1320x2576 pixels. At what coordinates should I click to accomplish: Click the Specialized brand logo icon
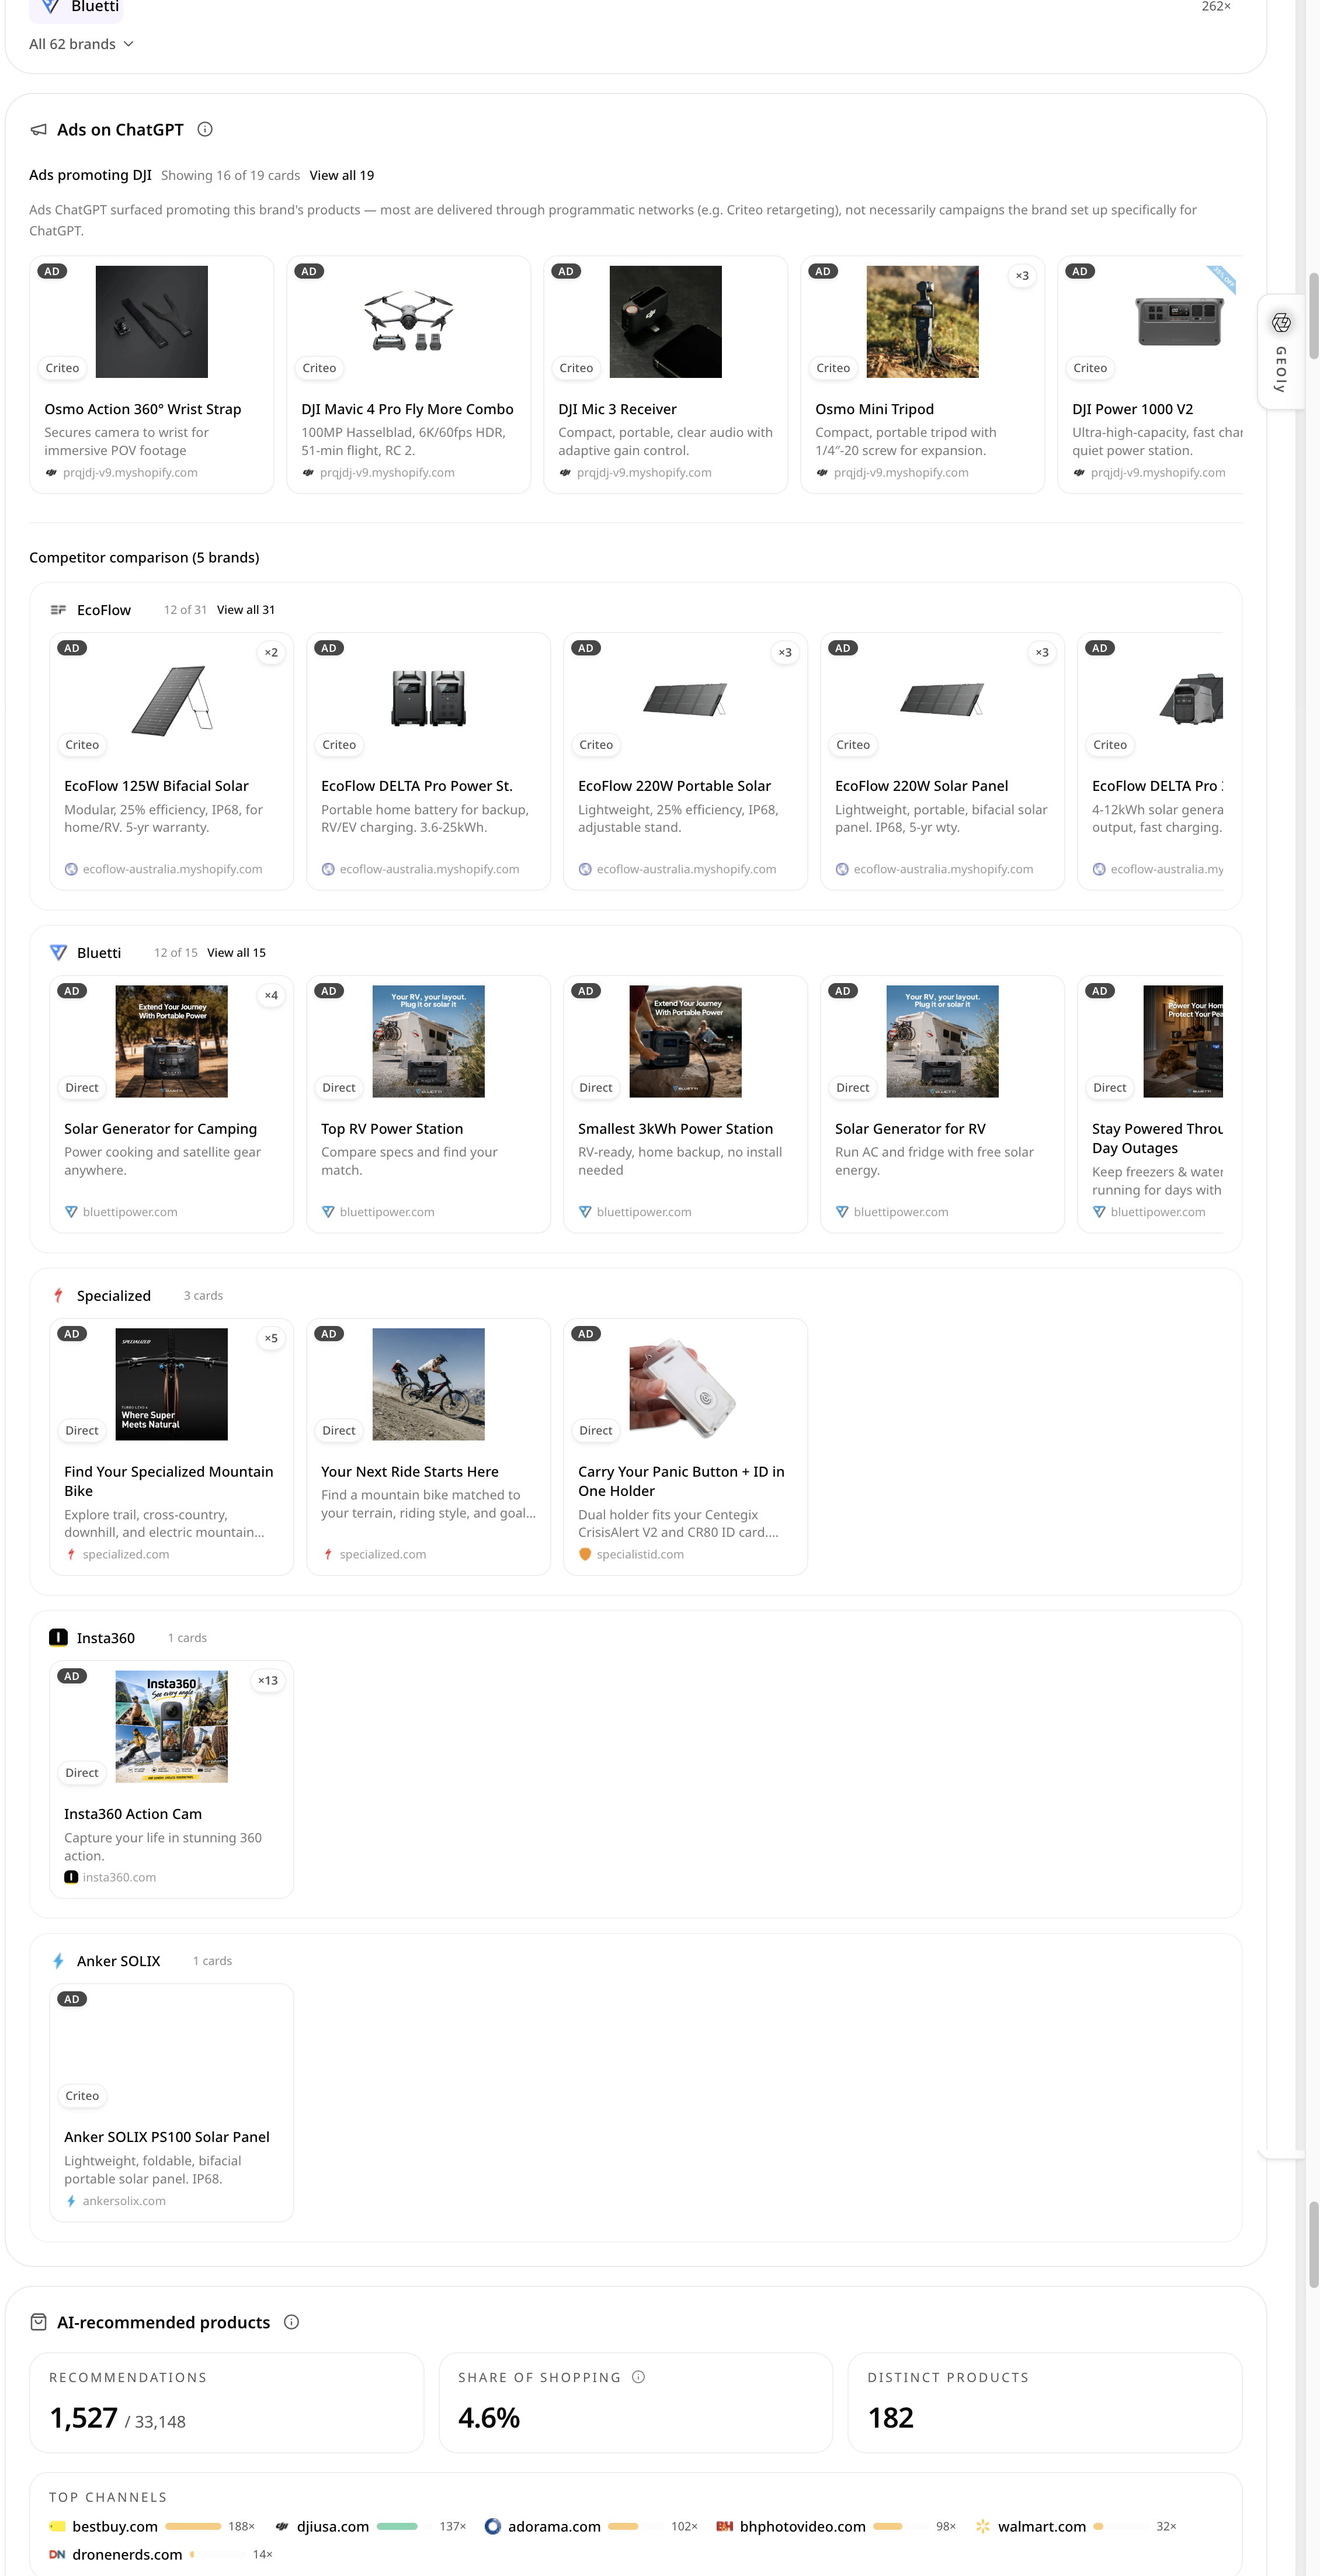(x=59, y=1296)
